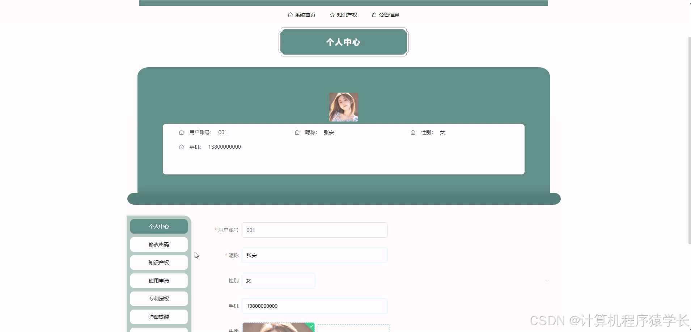Click the profile avatar photo at the top
The height and width of the screenshot is (332, 691).
[x=343, y=107]
